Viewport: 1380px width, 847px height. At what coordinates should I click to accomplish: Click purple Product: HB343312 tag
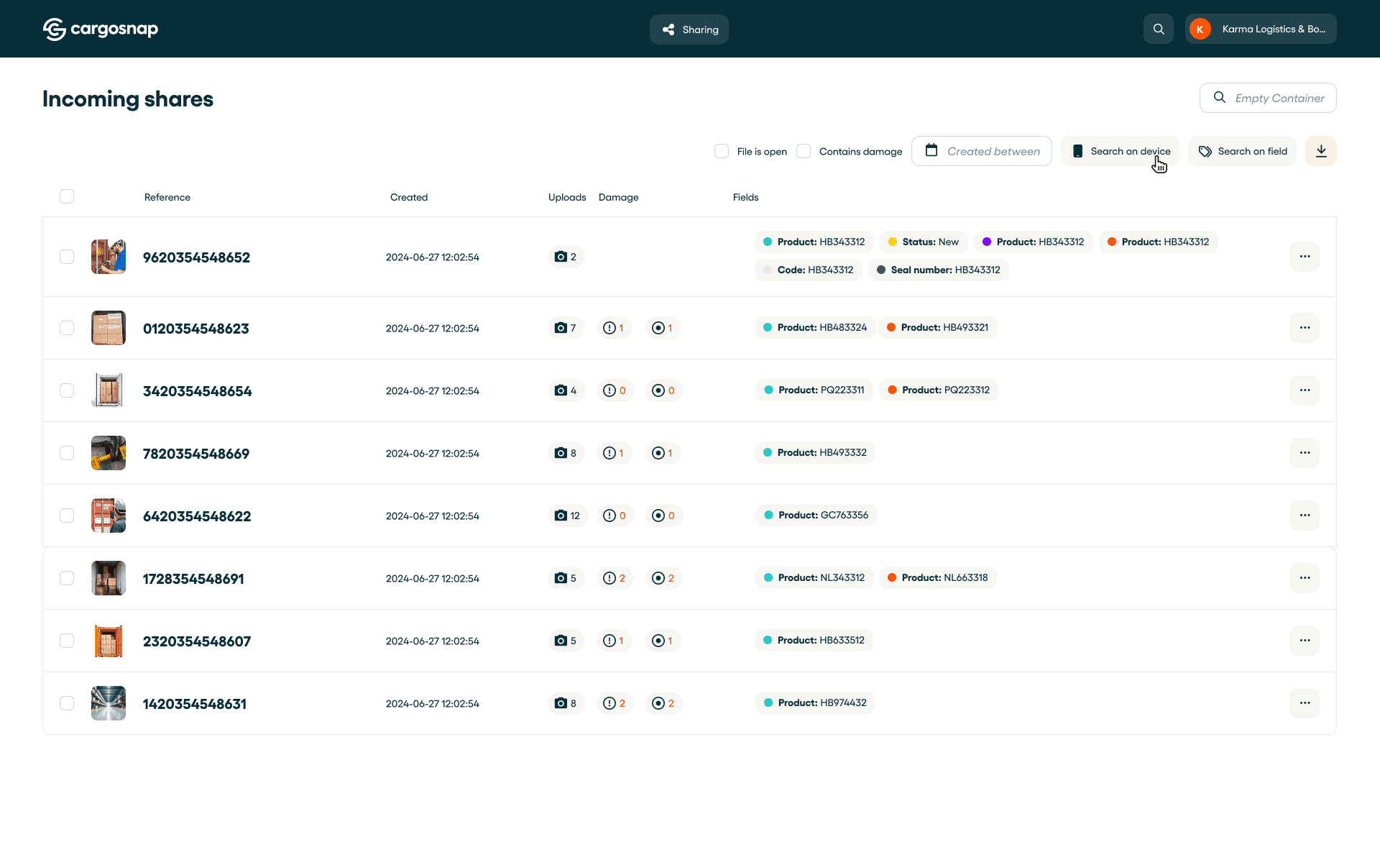pos(1033,242)
